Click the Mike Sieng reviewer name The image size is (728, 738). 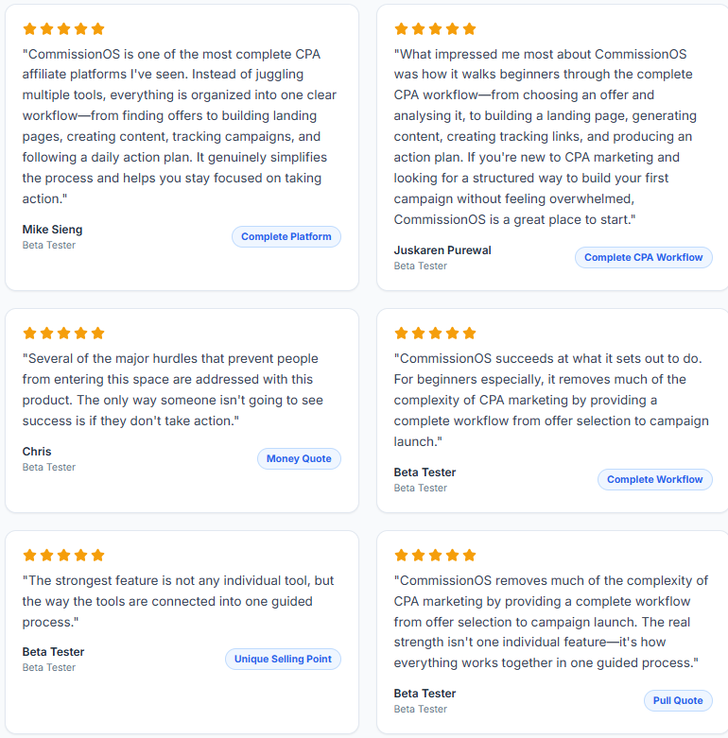pos(52,230)
